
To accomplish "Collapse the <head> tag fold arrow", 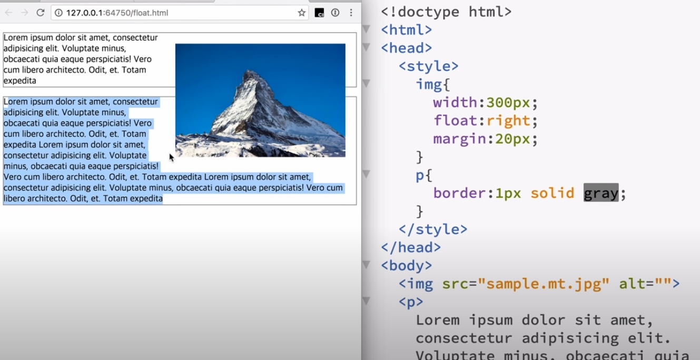I will coord(366,47).
